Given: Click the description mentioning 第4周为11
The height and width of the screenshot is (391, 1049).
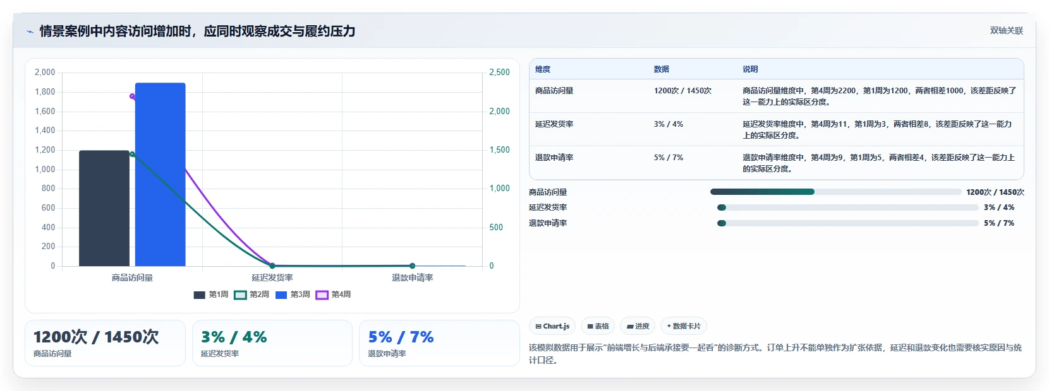Looking at the screenshot, I should (x=878, y=130).
